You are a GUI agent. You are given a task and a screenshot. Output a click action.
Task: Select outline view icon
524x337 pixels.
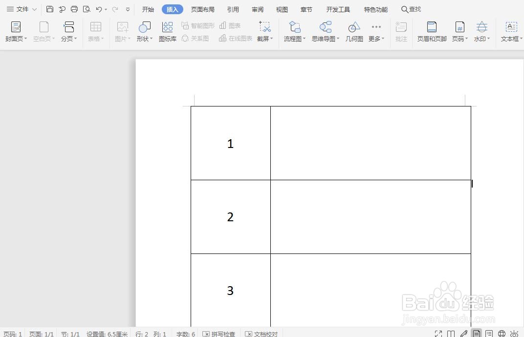tap(489, 333)
